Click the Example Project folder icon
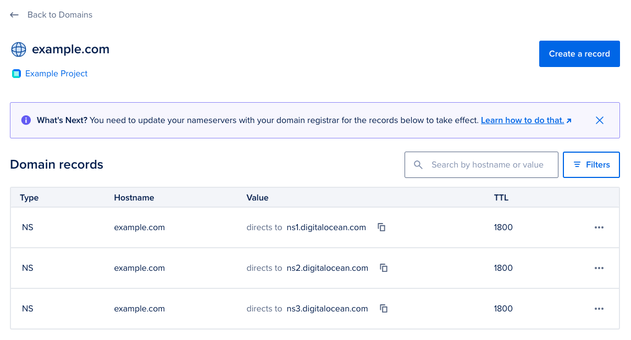 click(16, 73)
